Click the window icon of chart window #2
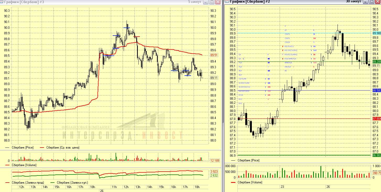This screenshot has height=192, width=381. (x=226, y=1)
